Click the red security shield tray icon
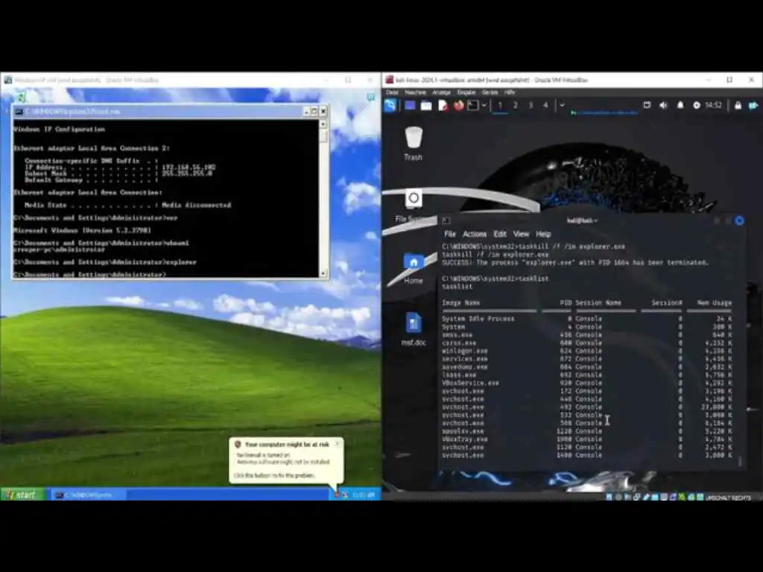Viewport: 763px width, 572px height. (337, 495)
